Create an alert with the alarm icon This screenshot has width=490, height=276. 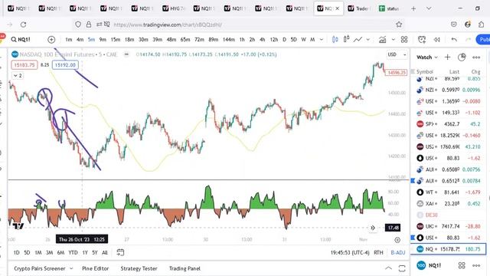coord(422,39)
